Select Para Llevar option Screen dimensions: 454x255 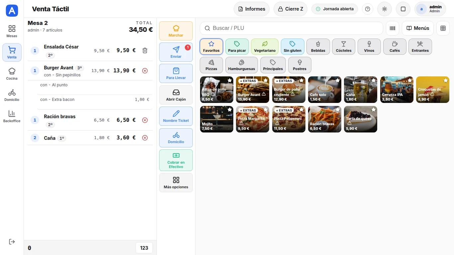(176, 73)
